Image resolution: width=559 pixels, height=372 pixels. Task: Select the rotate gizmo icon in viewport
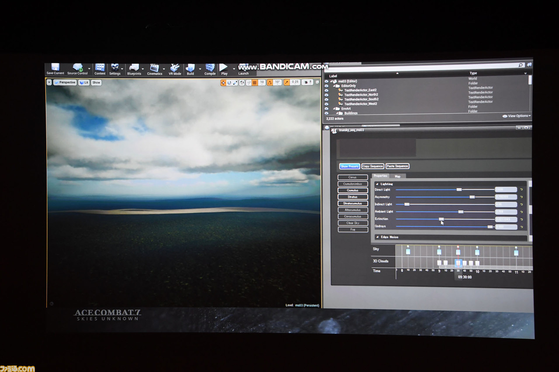click(229, 82)
